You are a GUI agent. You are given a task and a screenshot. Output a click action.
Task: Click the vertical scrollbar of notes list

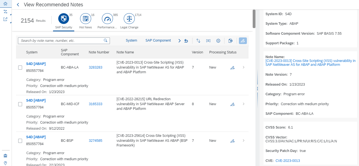254,19
